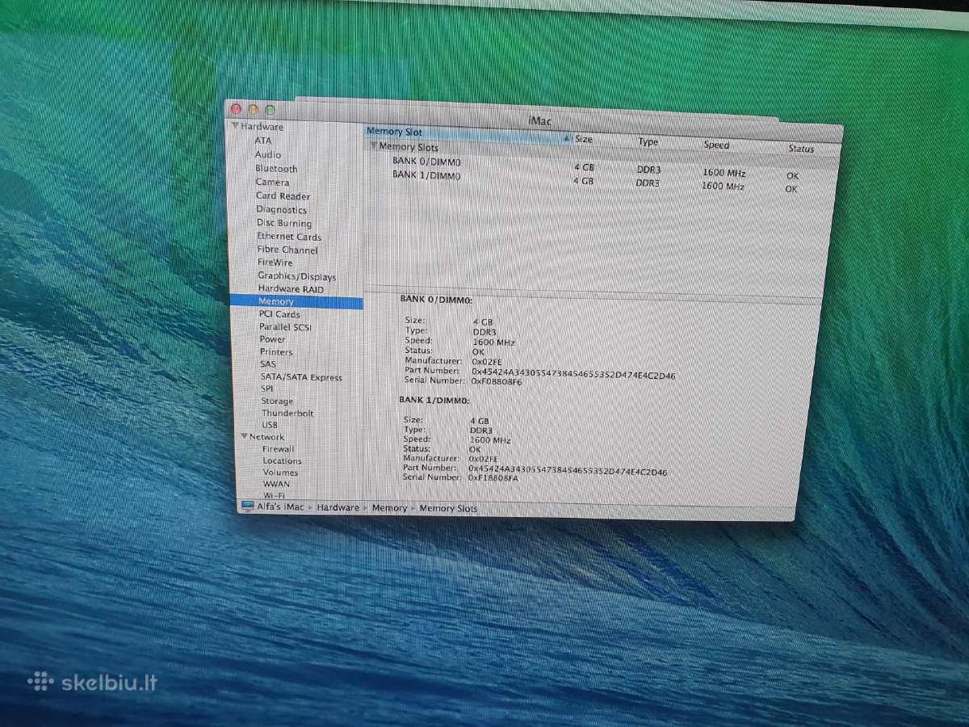Select Hardware RAID entry
This screenshot has width=969, height=727.
[x=291, y=288]
